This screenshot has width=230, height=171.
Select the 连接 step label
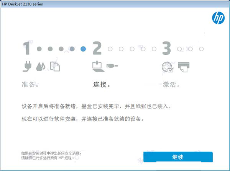click(x=102, y=85)
